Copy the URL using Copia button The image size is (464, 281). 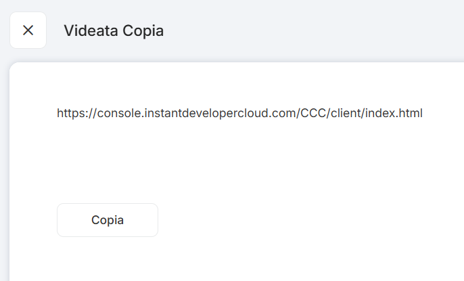point(108,220)
